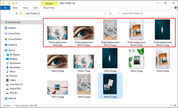Switch to the Home ribbon tab
The image size is (178, 108).
(x=15, y=8)
